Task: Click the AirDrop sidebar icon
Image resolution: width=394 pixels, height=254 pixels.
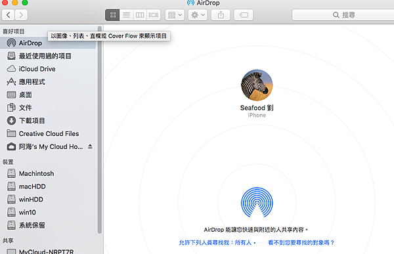Action: click(11, 43)
